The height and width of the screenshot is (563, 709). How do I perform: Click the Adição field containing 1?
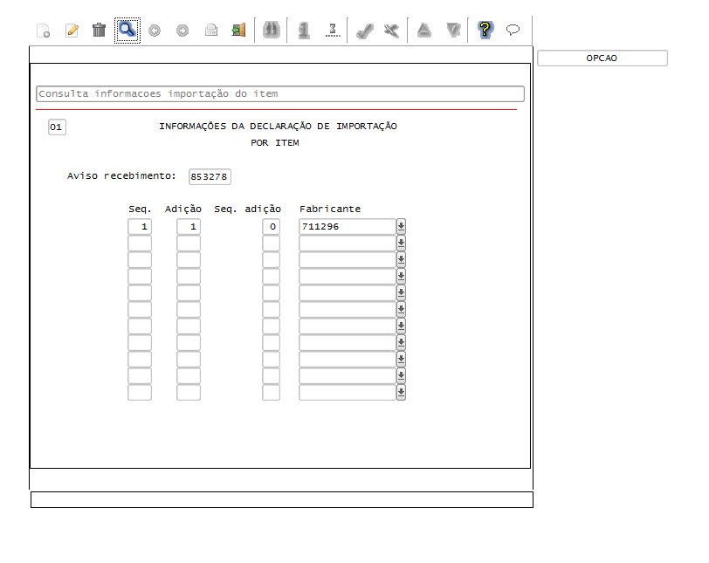point(189,226)
